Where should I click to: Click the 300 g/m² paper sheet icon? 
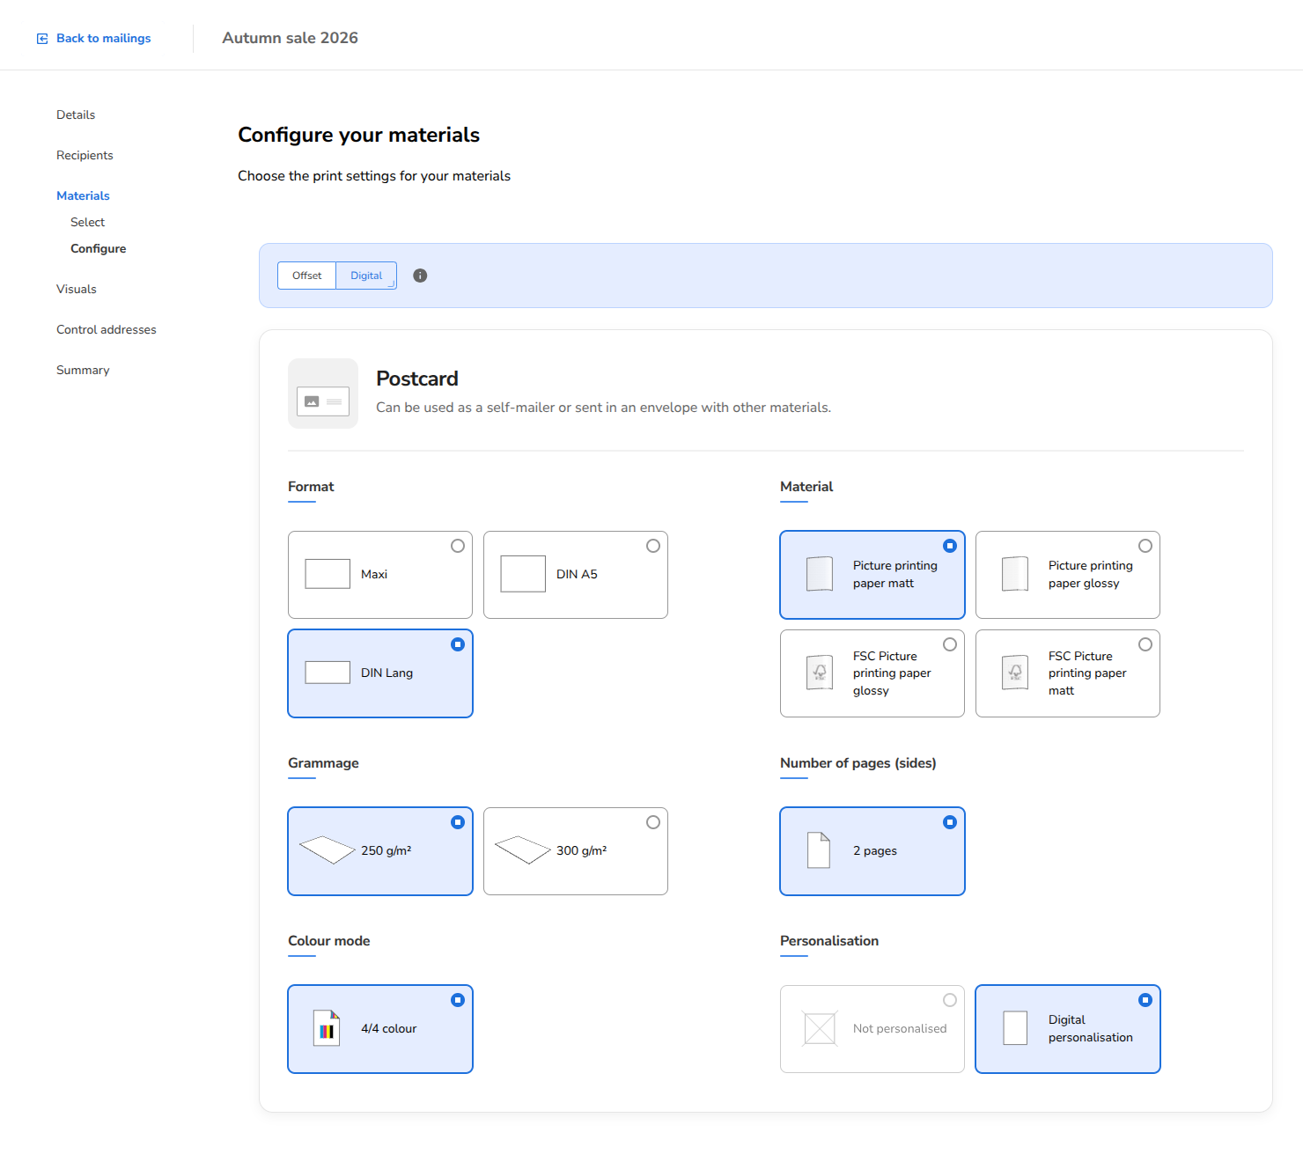pyautogui.click(x=523, y=850)
